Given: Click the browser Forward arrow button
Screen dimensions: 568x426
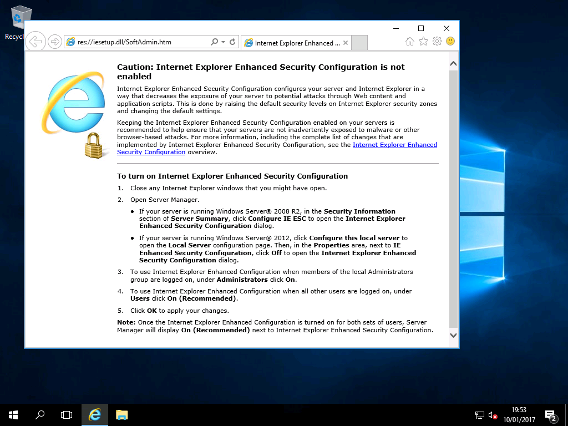Looking at the screenshot, I should click(55, 42).
